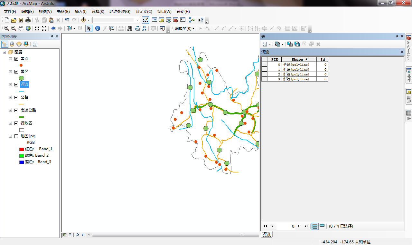Select the Identify tool
The image size is (412, 245).
tap(98, 28)
